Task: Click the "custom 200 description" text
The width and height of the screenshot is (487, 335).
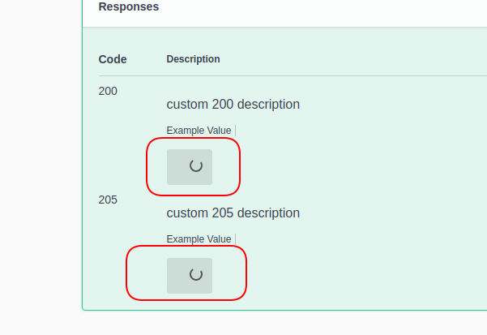Action: pyautogui.click(x=233, y=105)
